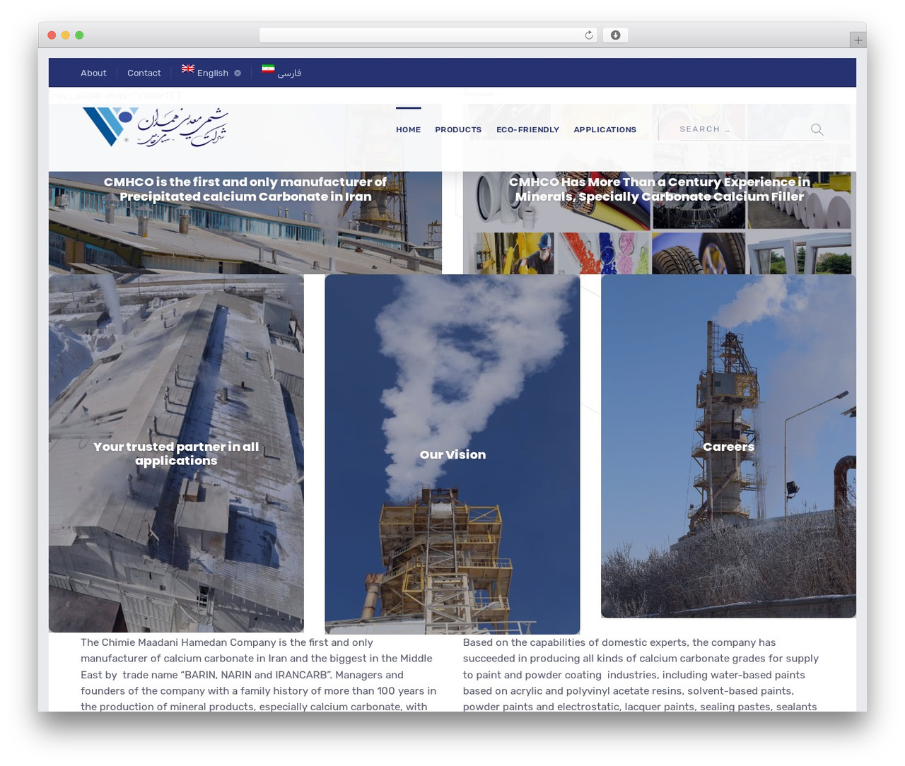Click the UK flag icon
The width and height of the screenshot is (905, 766).
click(188, 69)
